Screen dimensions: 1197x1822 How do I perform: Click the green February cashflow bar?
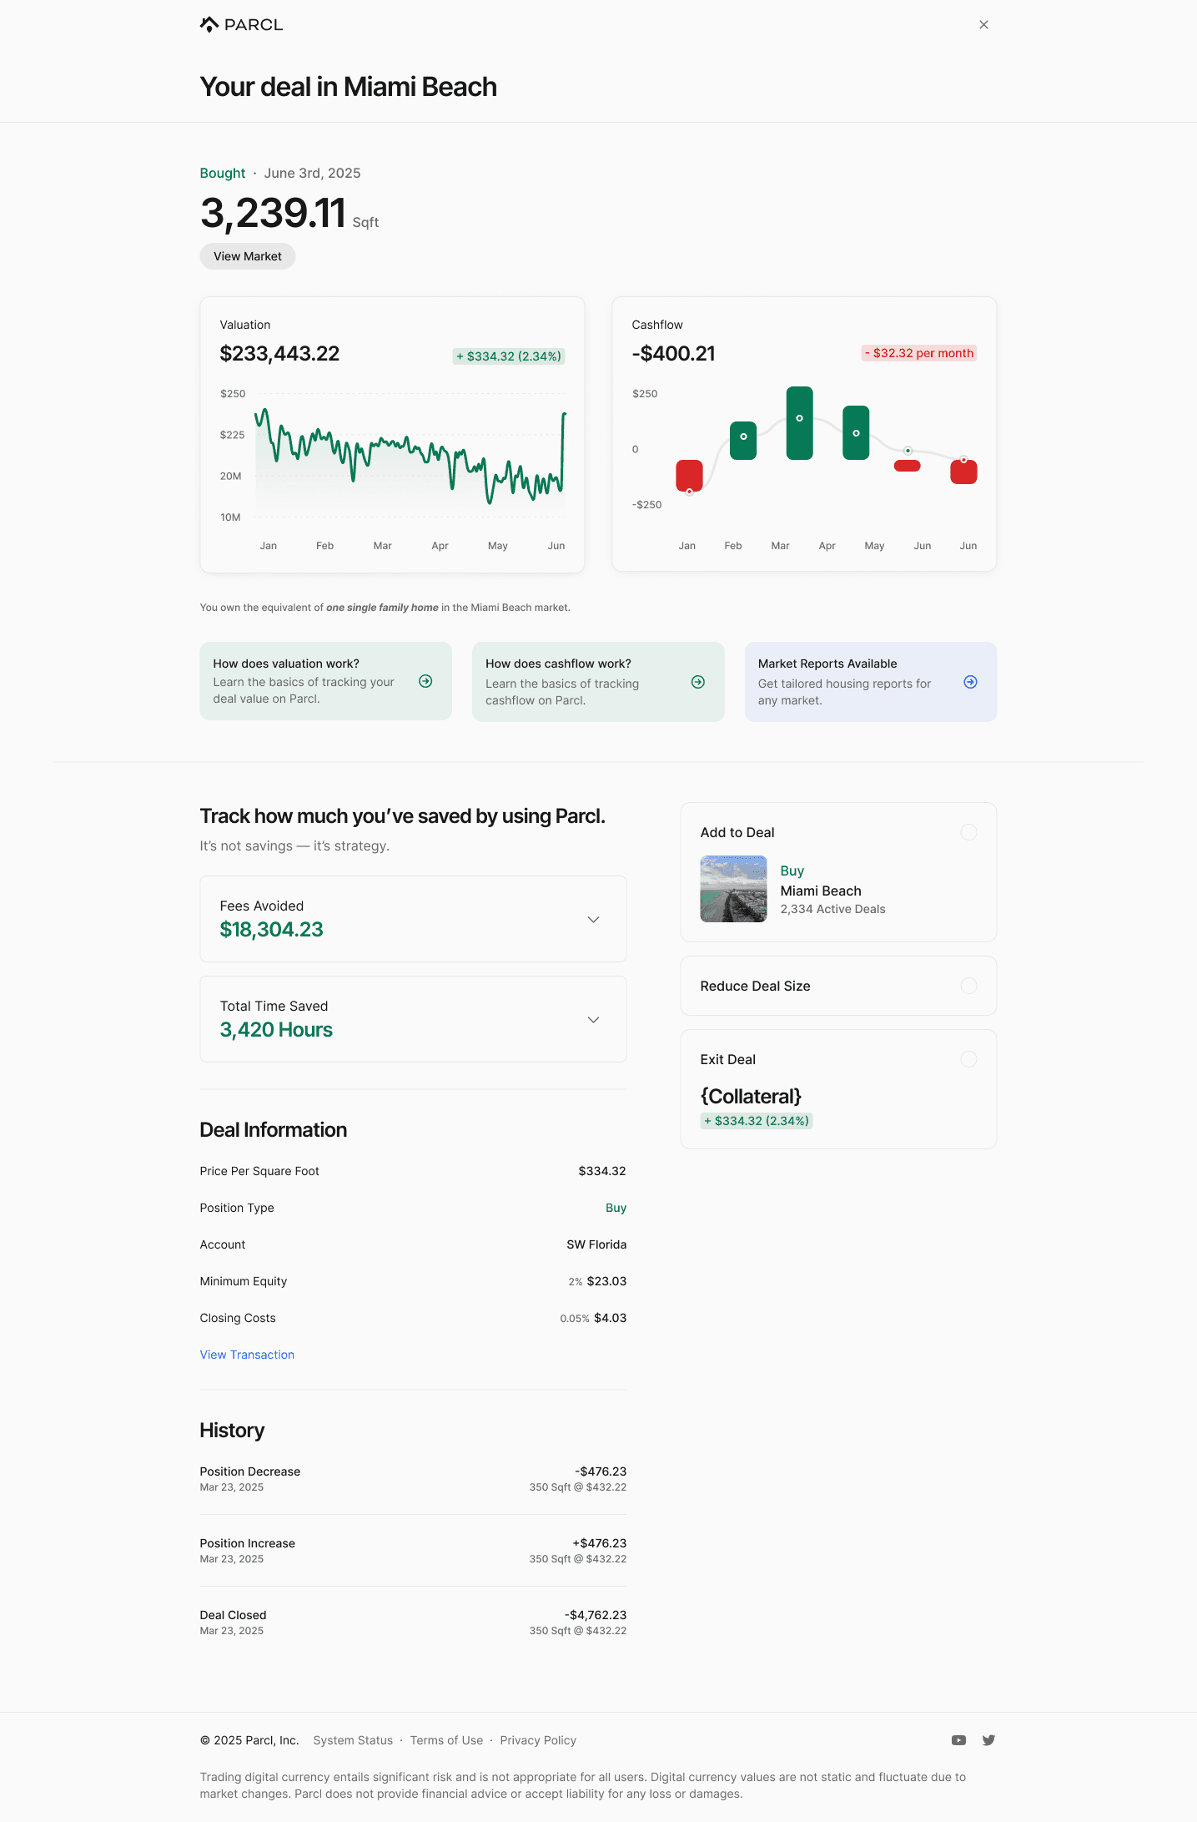coord(743,441)
